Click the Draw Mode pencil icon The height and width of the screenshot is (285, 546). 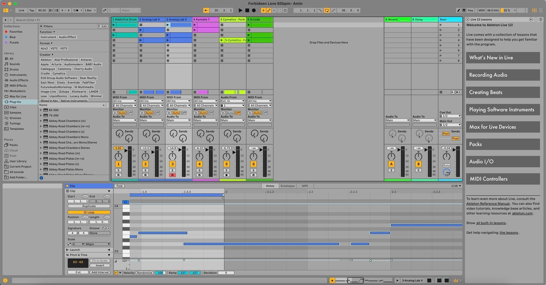(458, 10)
